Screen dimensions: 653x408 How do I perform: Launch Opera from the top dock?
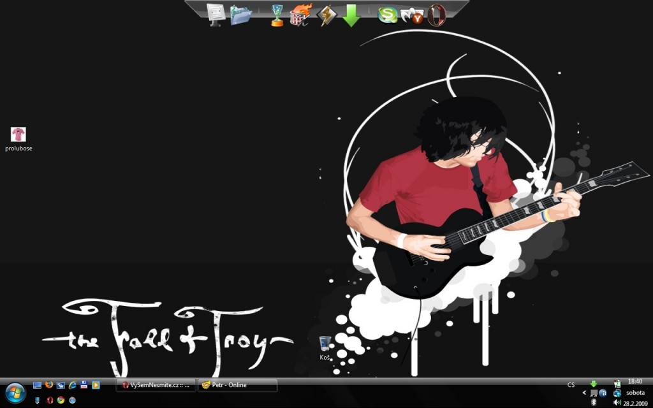coord(436,15)
